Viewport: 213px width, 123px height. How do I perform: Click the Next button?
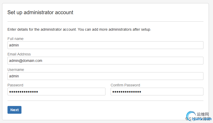pos(14,110)
